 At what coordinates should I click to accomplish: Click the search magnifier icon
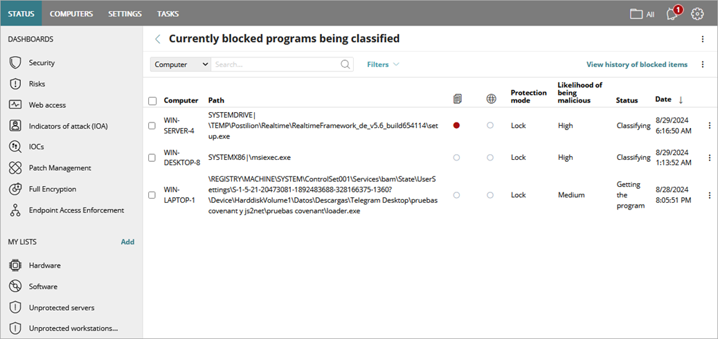pos(346,64)
